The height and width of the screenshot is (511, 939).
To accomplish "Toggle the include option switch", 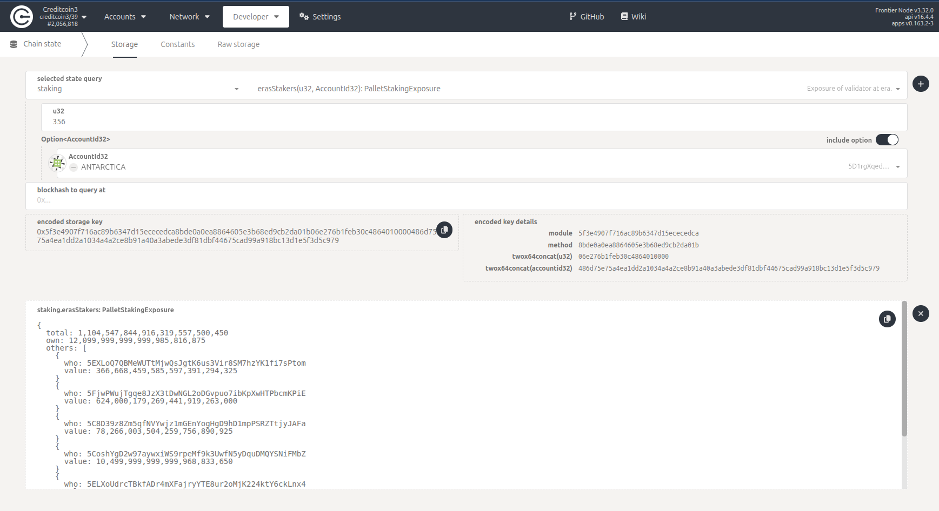I will click(x=887, y=140).
